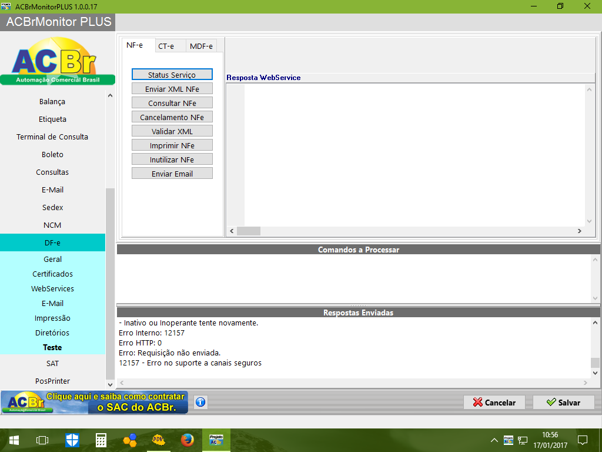Open Consultas in sidebar
This screenshot has width=602, height=452.
[x=52, y=172]
